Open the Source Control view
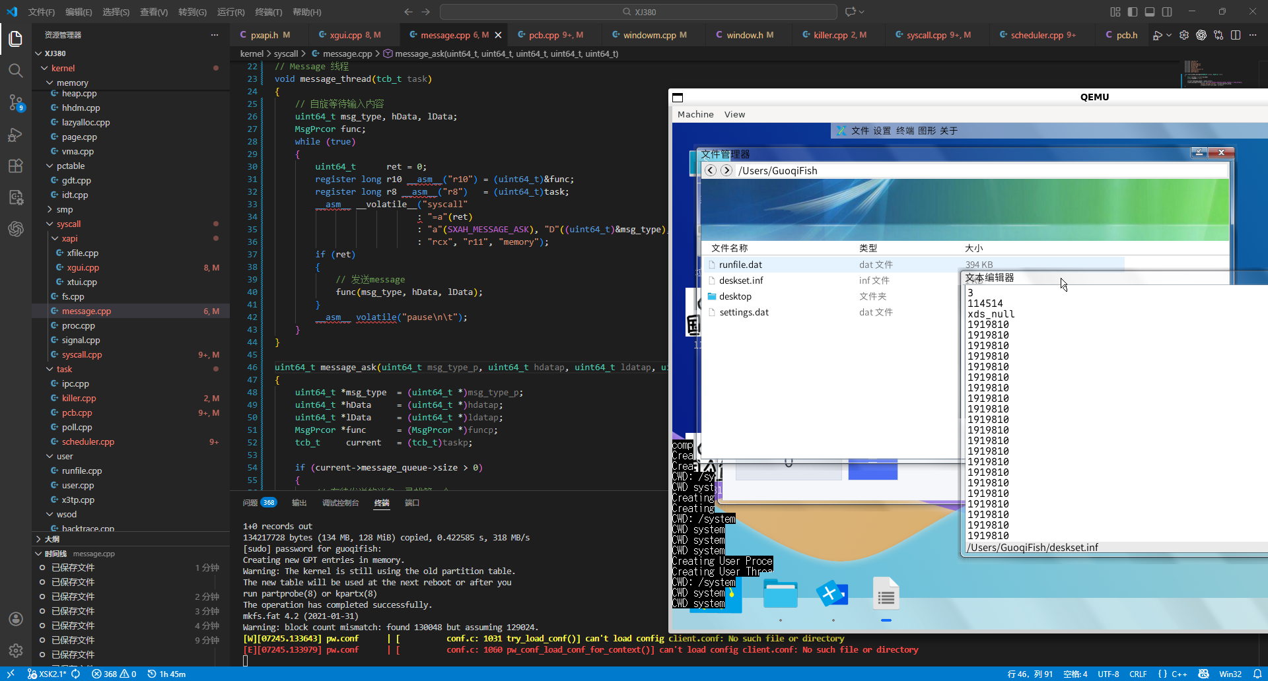 point(16,102)
